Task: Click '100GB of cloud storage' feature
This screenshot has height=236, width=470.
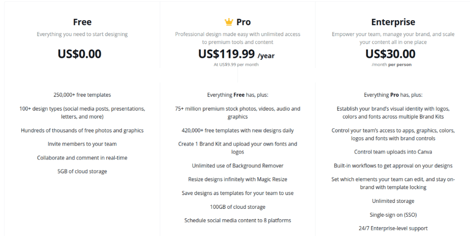Action: pos(237,207)
